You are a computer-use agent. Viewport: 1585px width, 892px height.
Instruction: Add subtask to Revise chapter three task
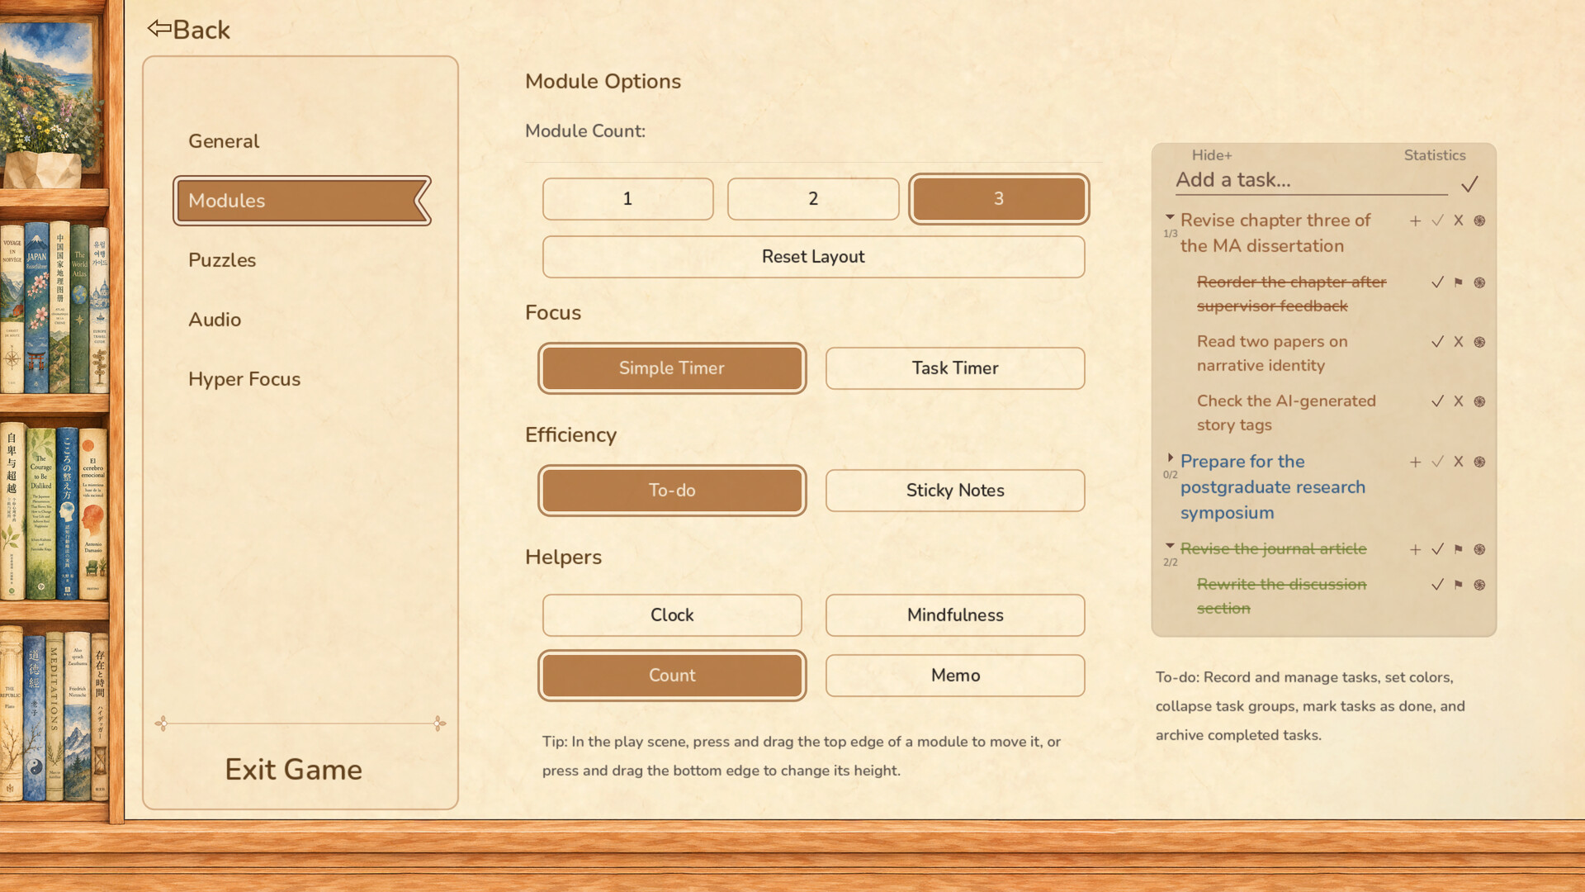click(1415, 221)
